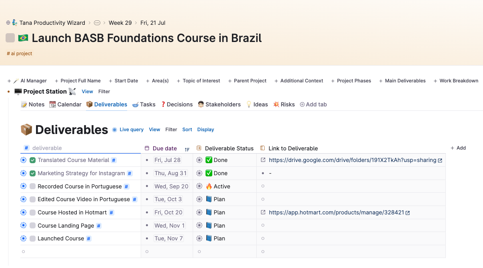483x268 pixels.
Task: Click the Add tab button
Action: [313, 104]
